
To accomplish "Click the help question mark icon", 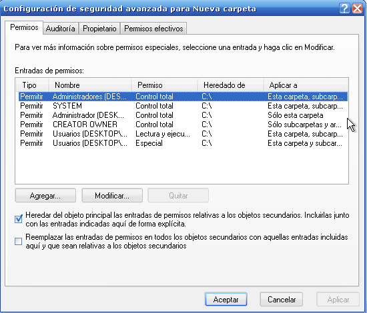I will (344, 9).
